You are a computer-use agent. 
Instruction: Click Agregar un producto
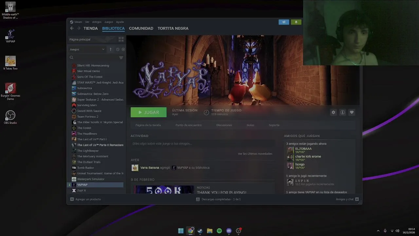[x=85, y=199]
